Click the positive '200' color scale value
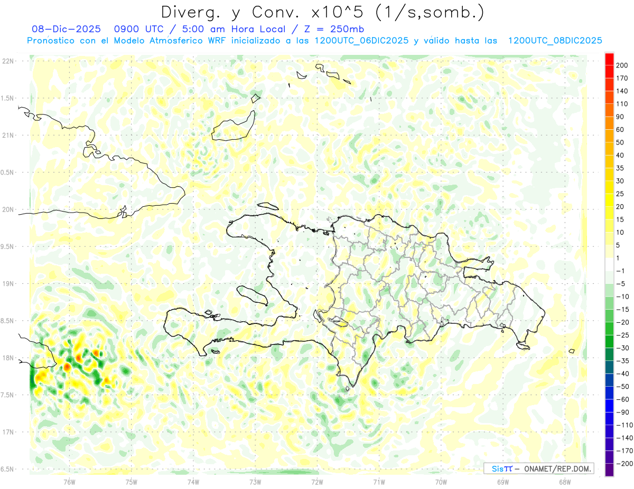The height and width of the screenshot is (489, 634). [622, 65]
